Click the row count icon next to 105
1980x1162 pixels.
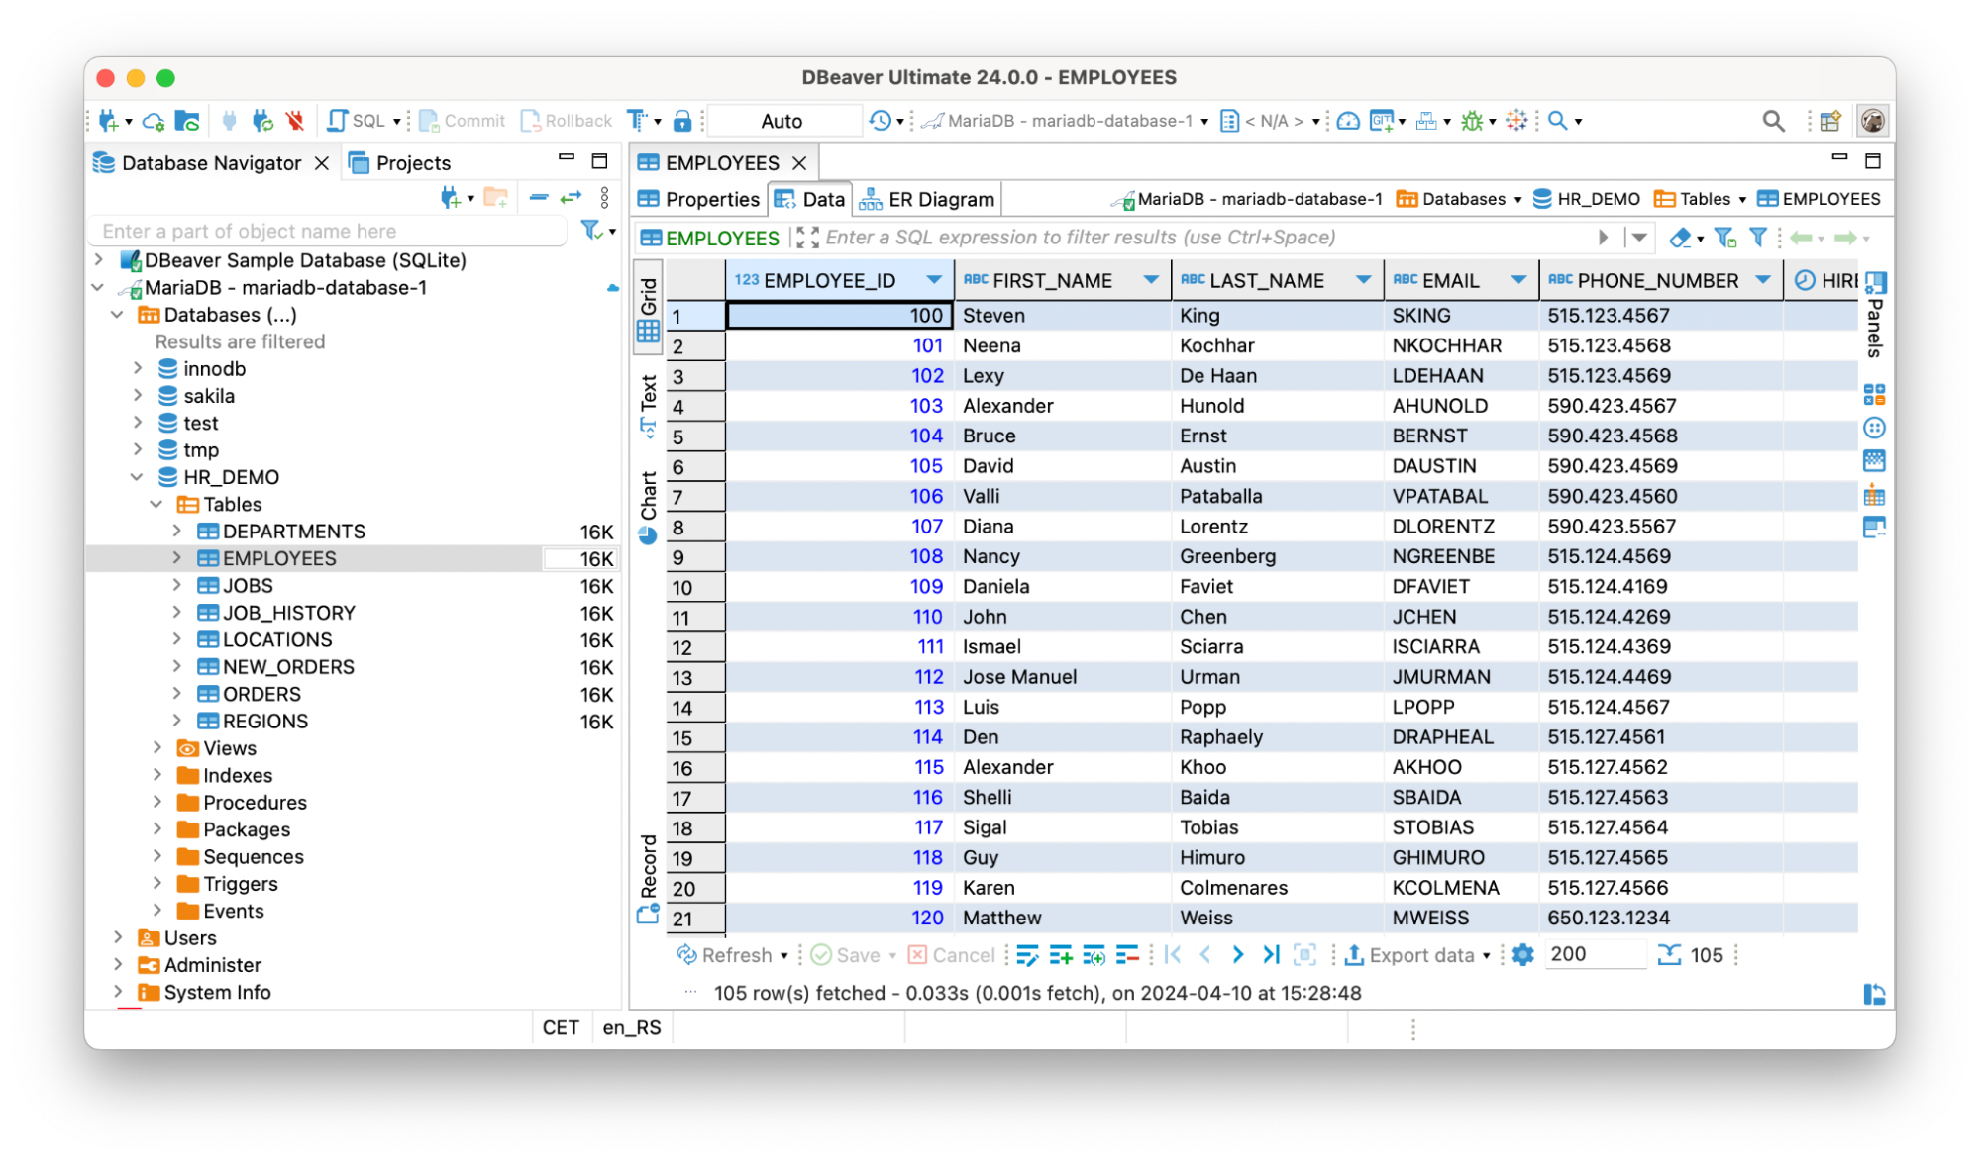tap(1670, 955)
